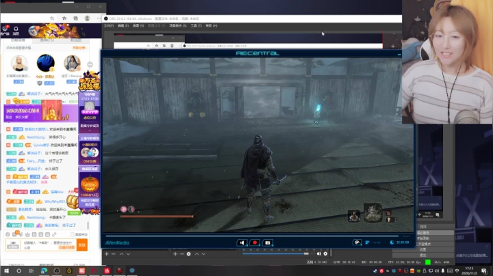
Task: Open the Windows notification center icon
Action: point(484,271)
